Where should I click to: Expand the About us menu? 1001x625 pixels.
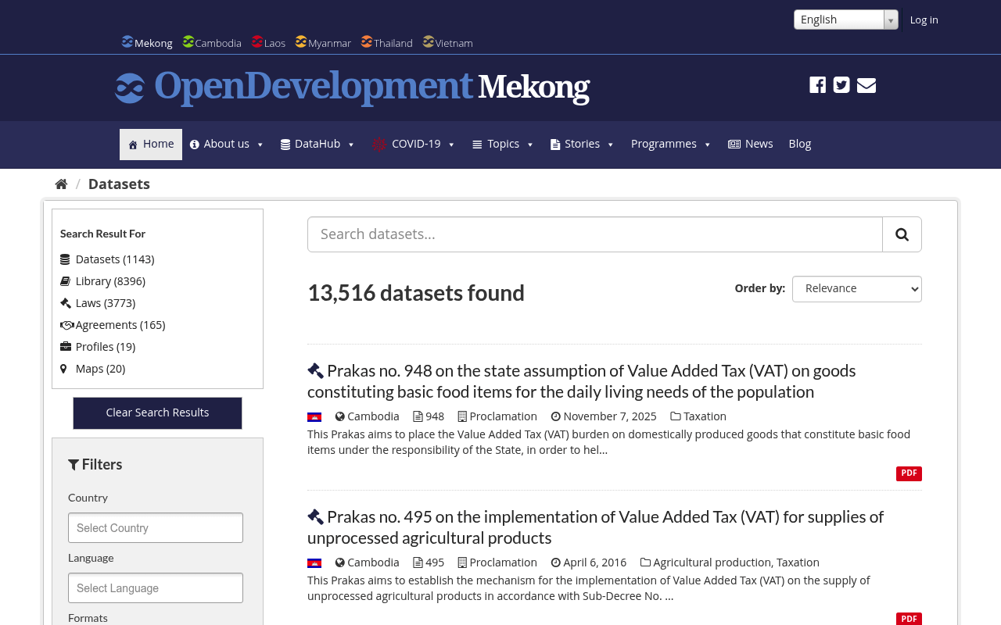click(x=227, y=145)
